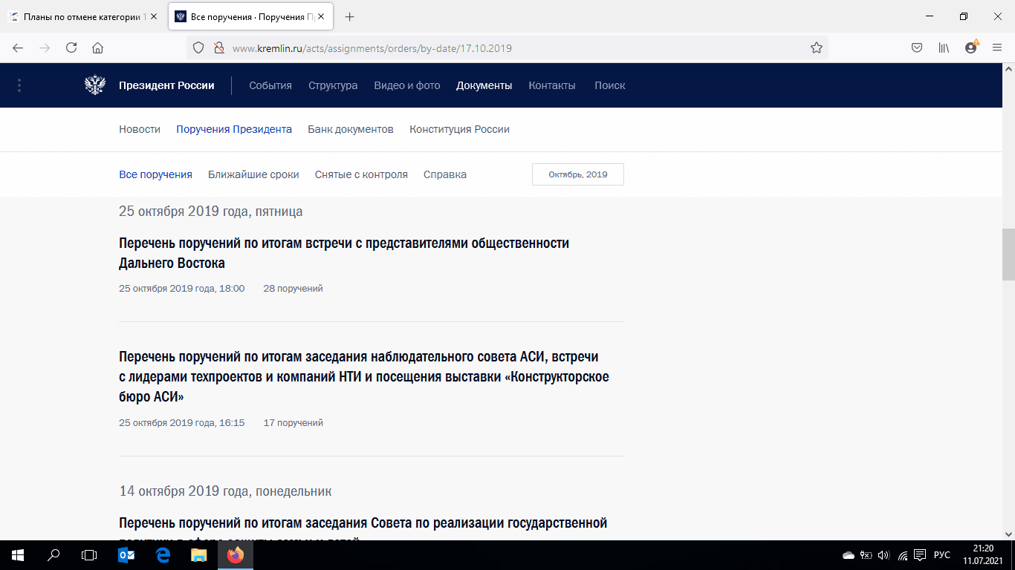Bookmark this page with star icon
Screen dimensions: 1015x570
(817, 47)
